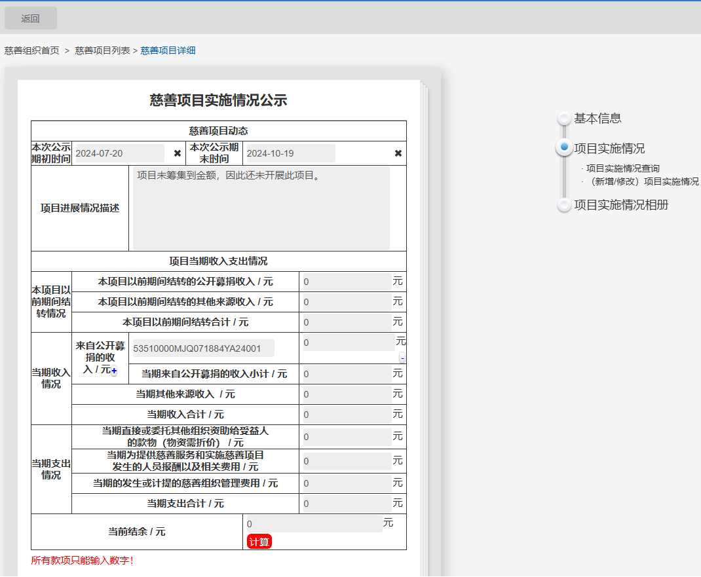
Task: Clear the start date with the X icon
Action: tap(178, 153)
